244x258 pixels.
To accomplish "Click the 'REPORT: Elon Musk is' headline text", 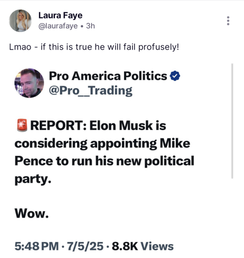I will (98, 125).
